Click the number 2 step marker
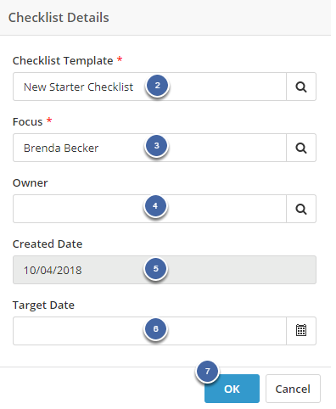The width and height of the screenshot is (336, 409). 158,86
